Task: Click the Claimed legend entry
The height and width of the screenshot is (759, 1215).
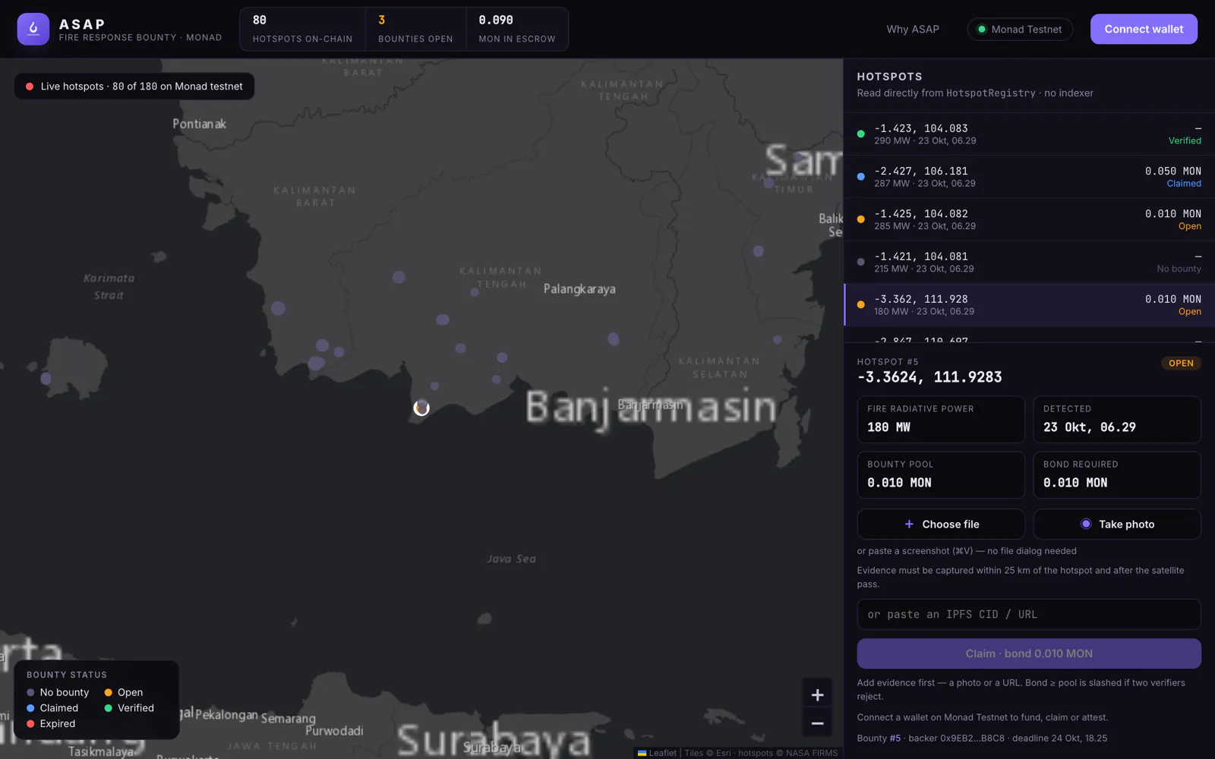Action: tap(52, 708)
